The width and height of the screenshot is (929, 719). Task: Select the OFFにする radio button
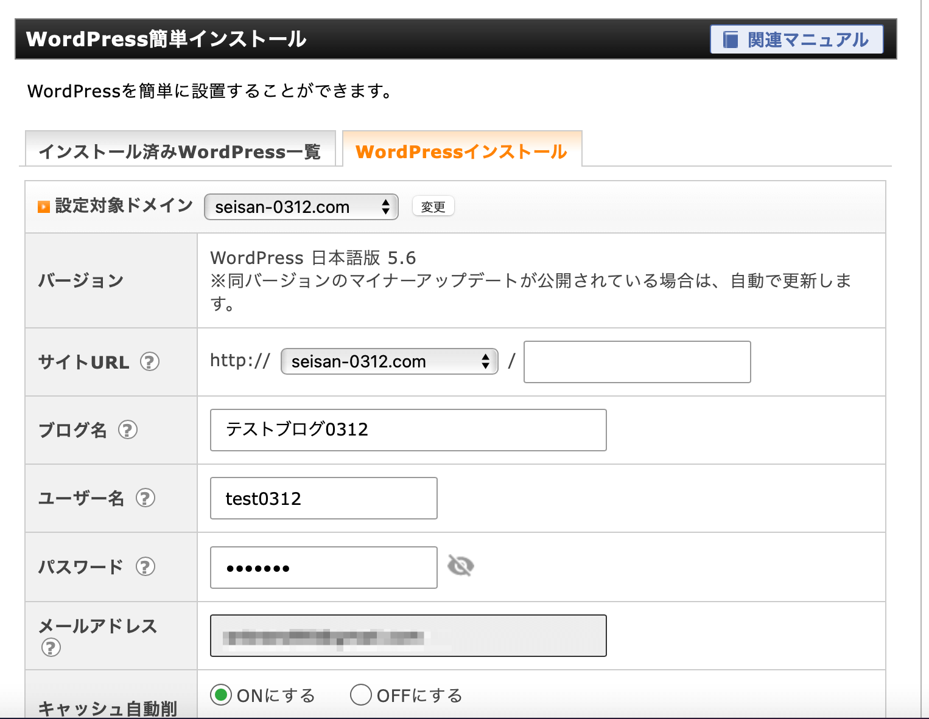click(x=361, y=694)
